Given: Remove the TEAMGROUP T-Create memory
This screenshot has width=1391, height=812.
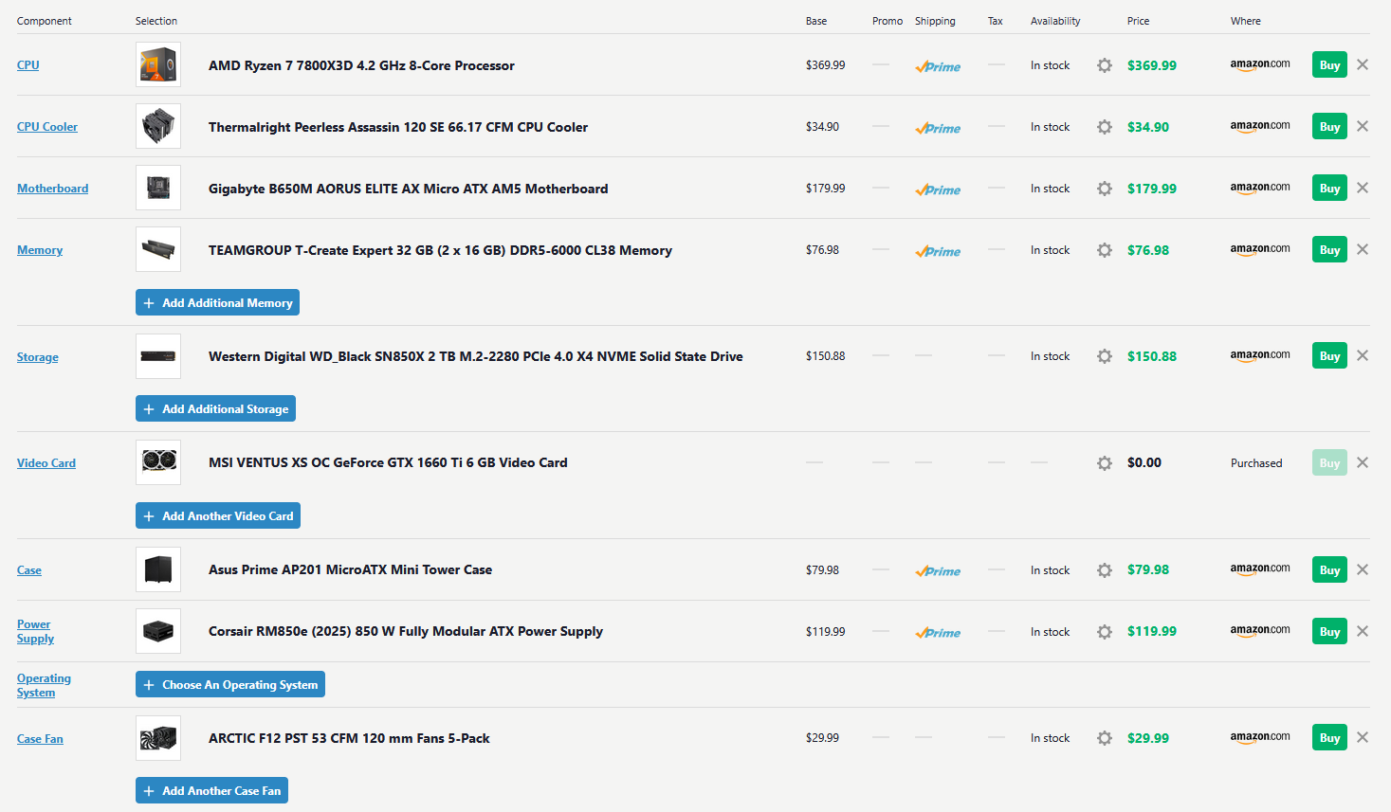Looking at the screenshot, I should 1363,249.
